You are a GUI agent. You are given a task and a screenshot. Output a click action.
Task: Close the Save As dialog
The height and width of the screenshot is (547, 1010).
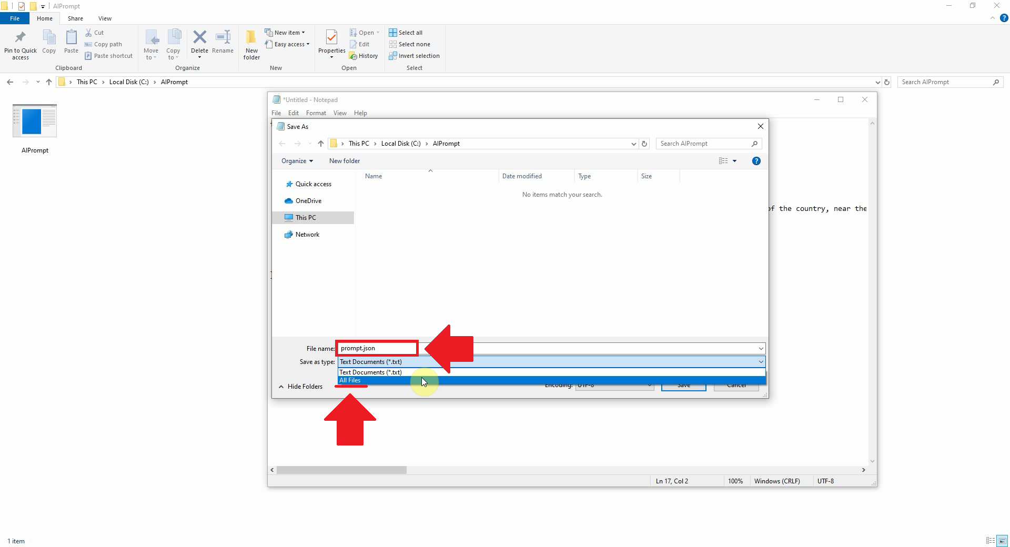[760, 126]
